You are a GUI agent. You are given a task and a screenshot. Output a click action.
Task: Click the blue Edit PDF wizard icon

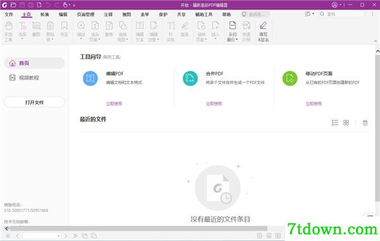[x=90, y=78]
